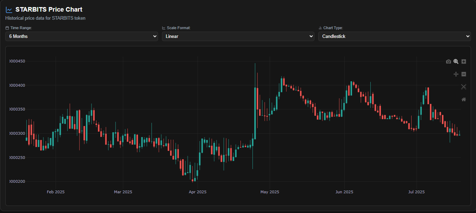Download the chart as PNG using the camera icon
This screenshot has height=213, width=476.
448,61
